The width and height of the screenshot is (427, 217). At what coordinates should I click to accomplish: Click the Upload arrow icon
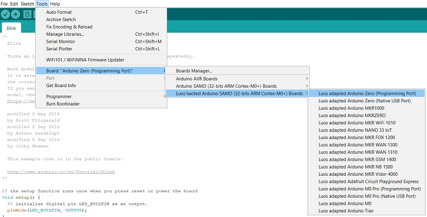tap(16, 14)
